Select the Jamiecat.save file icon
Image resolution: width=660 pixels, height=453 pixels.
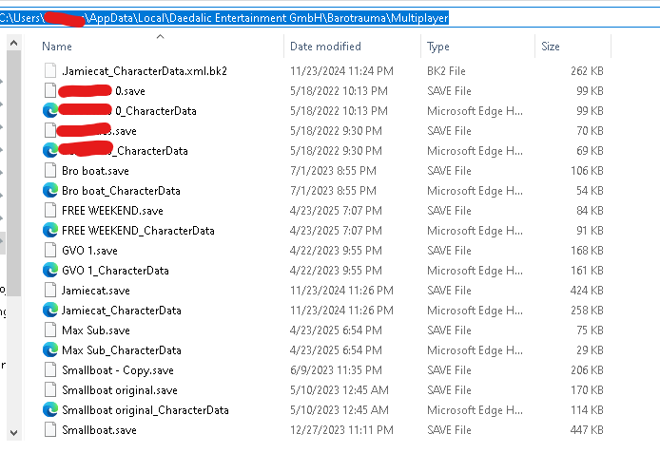[x=50, y=290]
